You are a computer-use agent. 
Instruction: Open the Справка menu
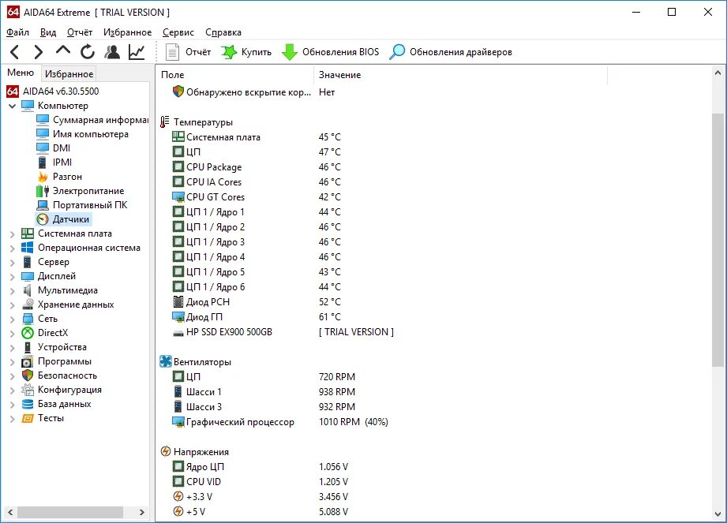pyautogui.click(x=223, y=32)
